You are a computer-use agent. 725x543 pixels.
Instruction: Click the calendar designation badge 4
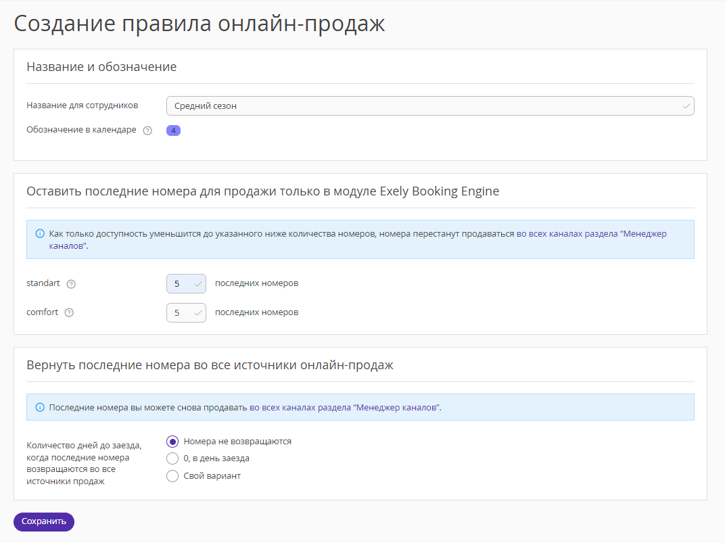coord(173,131)
